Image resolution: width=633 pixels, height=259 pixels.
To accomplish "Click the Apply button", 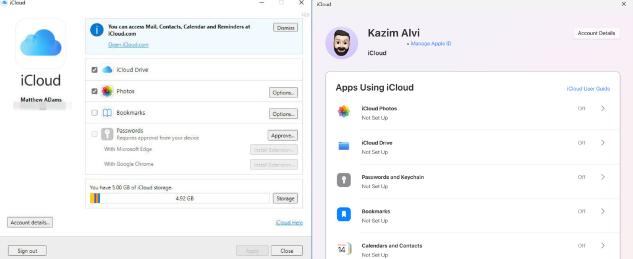I will (252, 250).
